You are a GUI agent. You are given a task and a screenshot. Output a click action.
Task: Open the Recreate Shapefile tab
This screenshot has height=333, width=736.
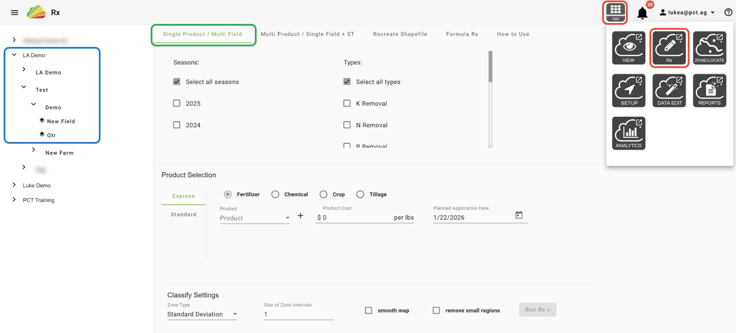point(400,34)
